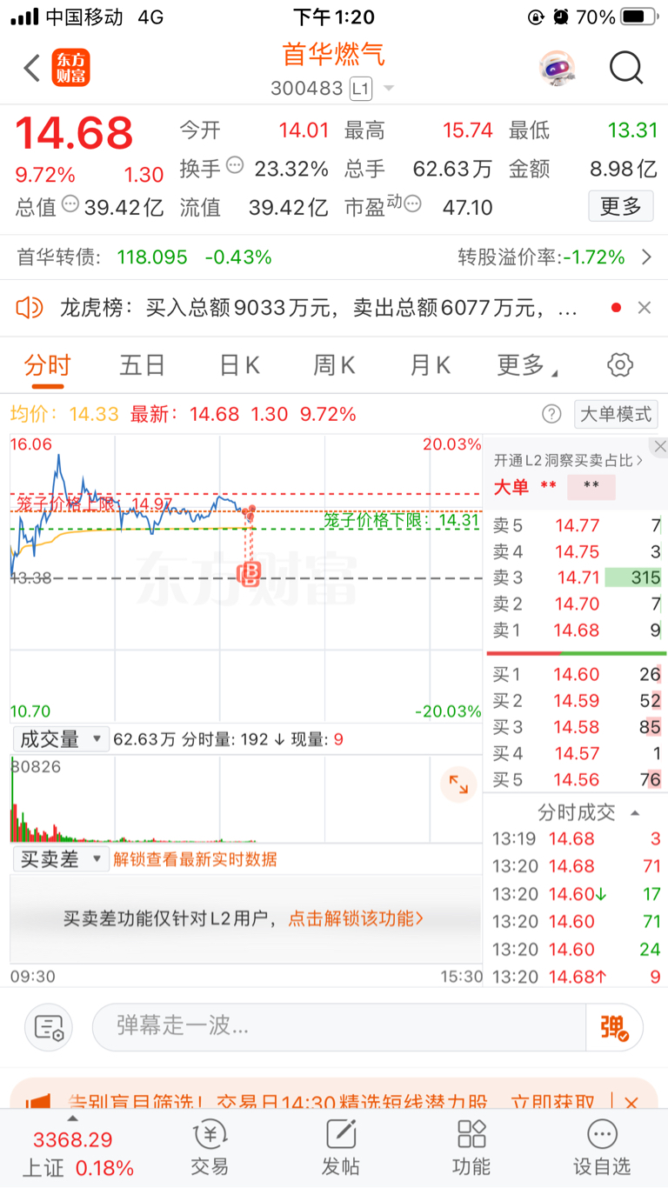Tap the 龙虎榜 speaker announcement icon

30,307
